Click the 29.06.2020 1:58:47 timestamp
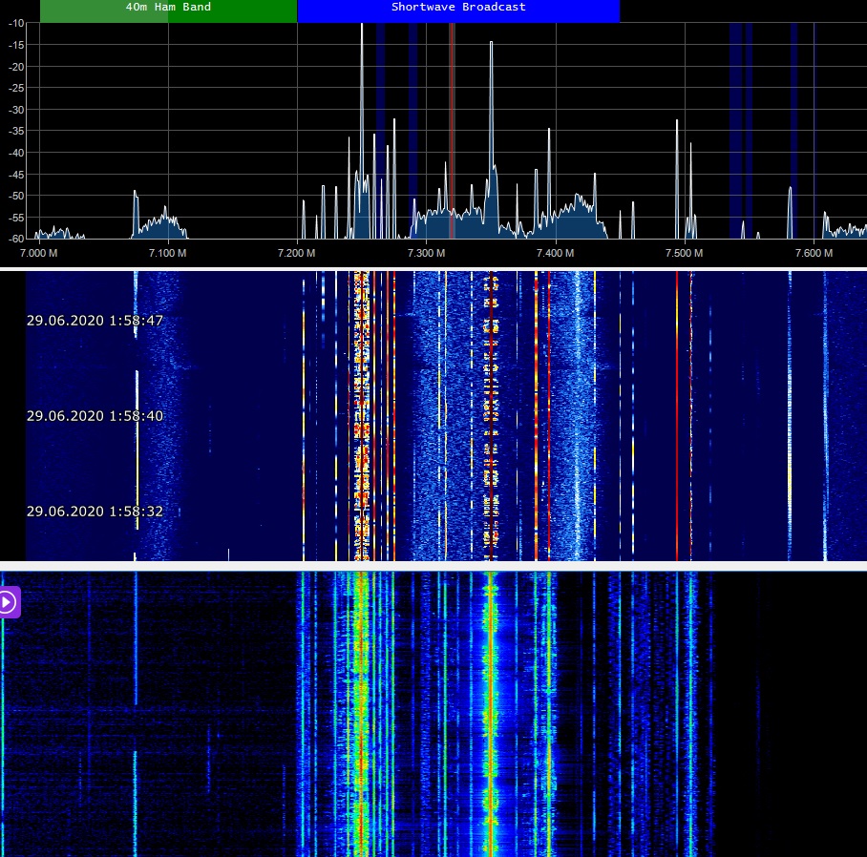 click(x=95, y=321)
